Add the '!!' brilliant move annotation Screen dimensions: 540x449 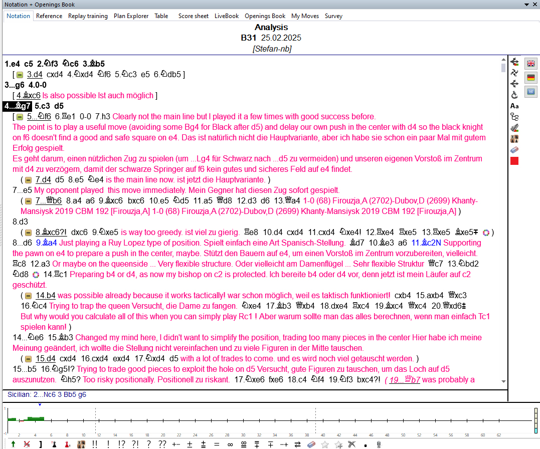click(x=95, y=444)
